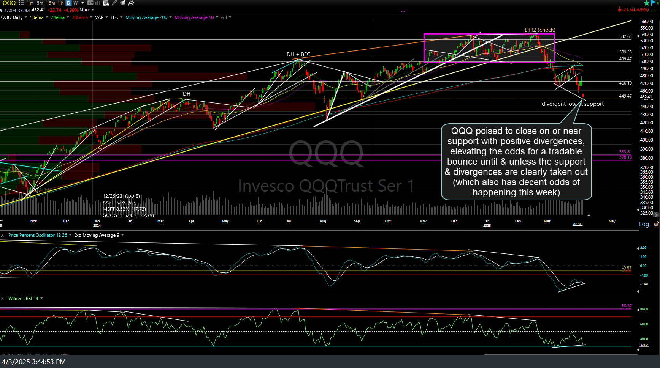Switch to the weekly W timeframe
Viewport: 660px width, 368px height.
click(x=76, y=3)
